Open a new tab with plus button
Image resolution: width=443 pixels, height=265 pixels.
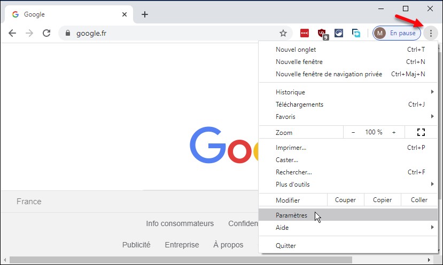click(145, 14)
